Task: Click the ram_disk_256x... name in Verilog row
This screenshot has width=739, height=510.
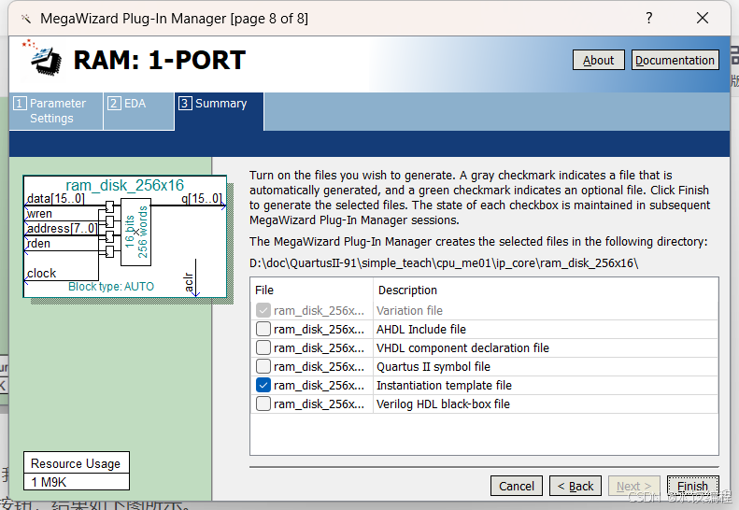Action: click(320, 404)
